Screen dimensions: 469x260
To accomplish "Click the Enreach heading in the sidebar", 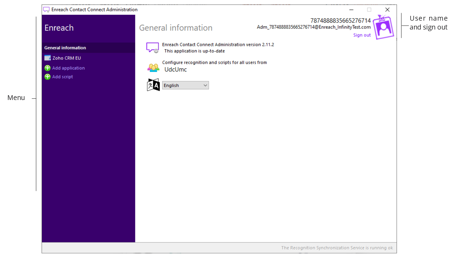I will (x=59, y=28).
